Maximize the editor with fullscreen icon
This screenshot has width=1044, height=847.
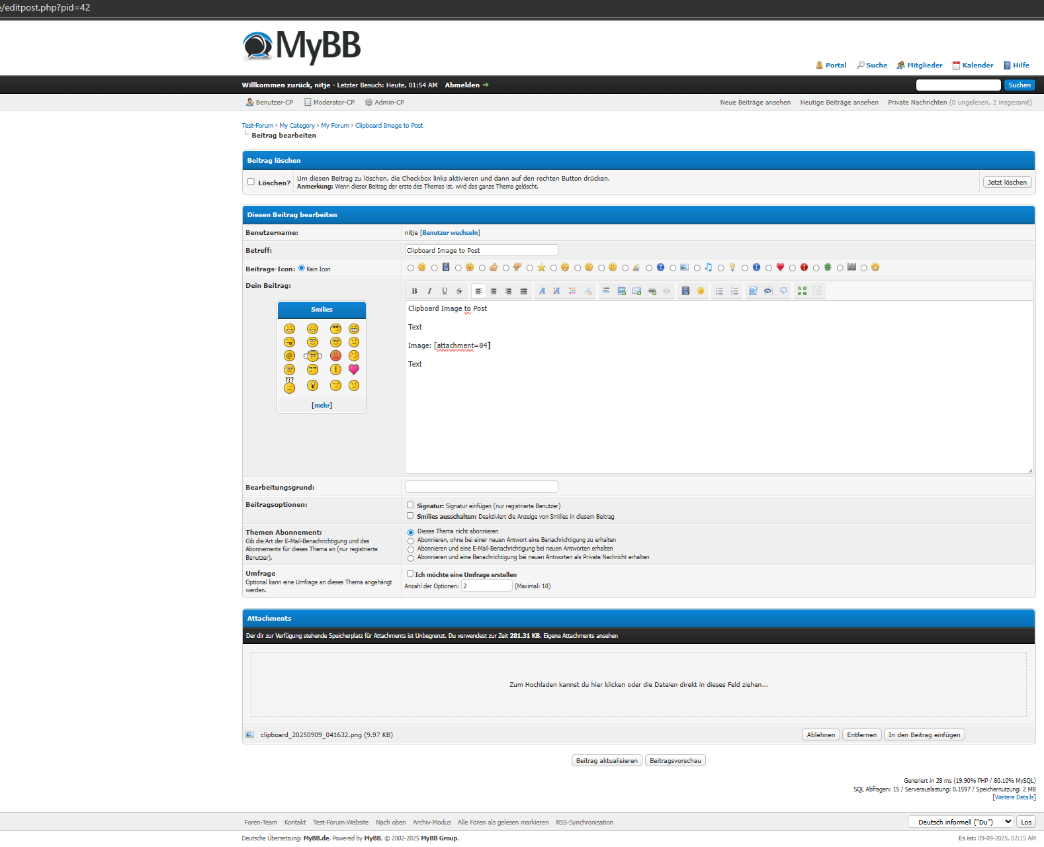pyautogui.click(x=802, y=291)
